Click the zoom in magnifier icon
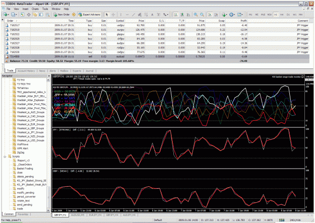Image resolution: width=315 pixels, height=223 pixels. point(196,15)
